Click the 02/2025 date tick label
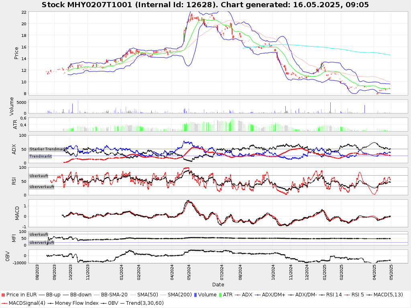 [341, 272]
